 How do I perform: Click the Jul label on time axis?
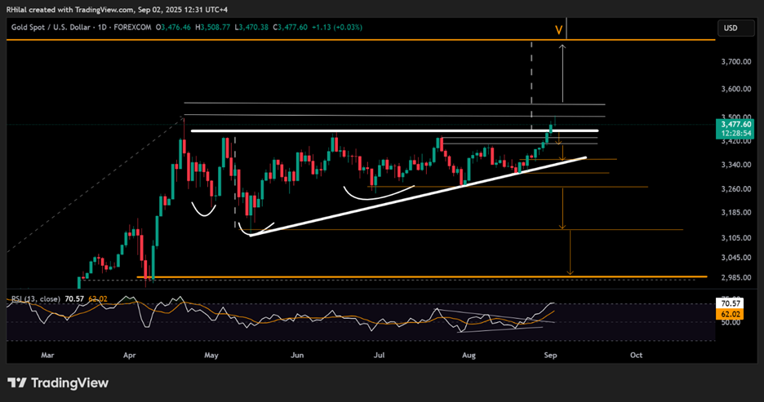[379, 356]
